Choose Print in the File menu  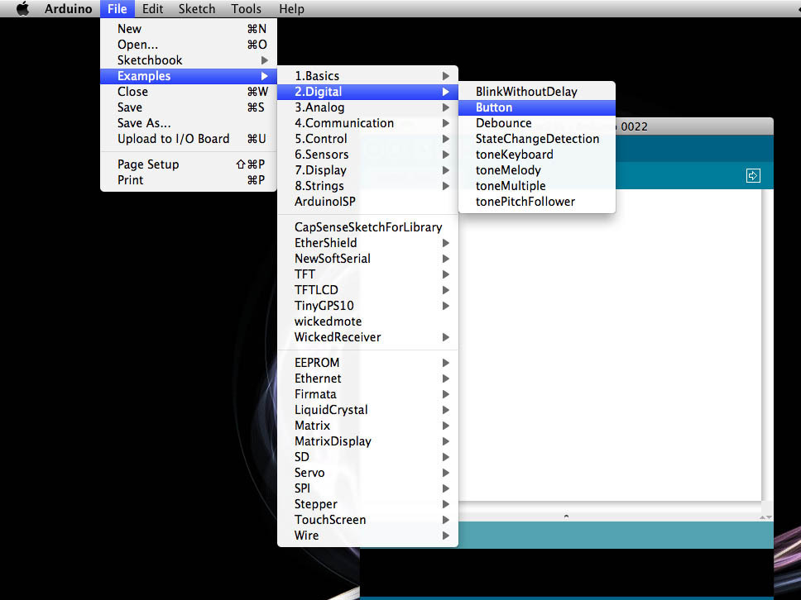(x=189, y=180)
